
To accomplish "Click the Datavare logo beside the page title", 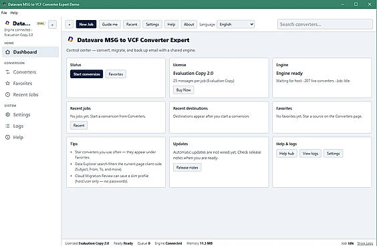I will point(70,39).
